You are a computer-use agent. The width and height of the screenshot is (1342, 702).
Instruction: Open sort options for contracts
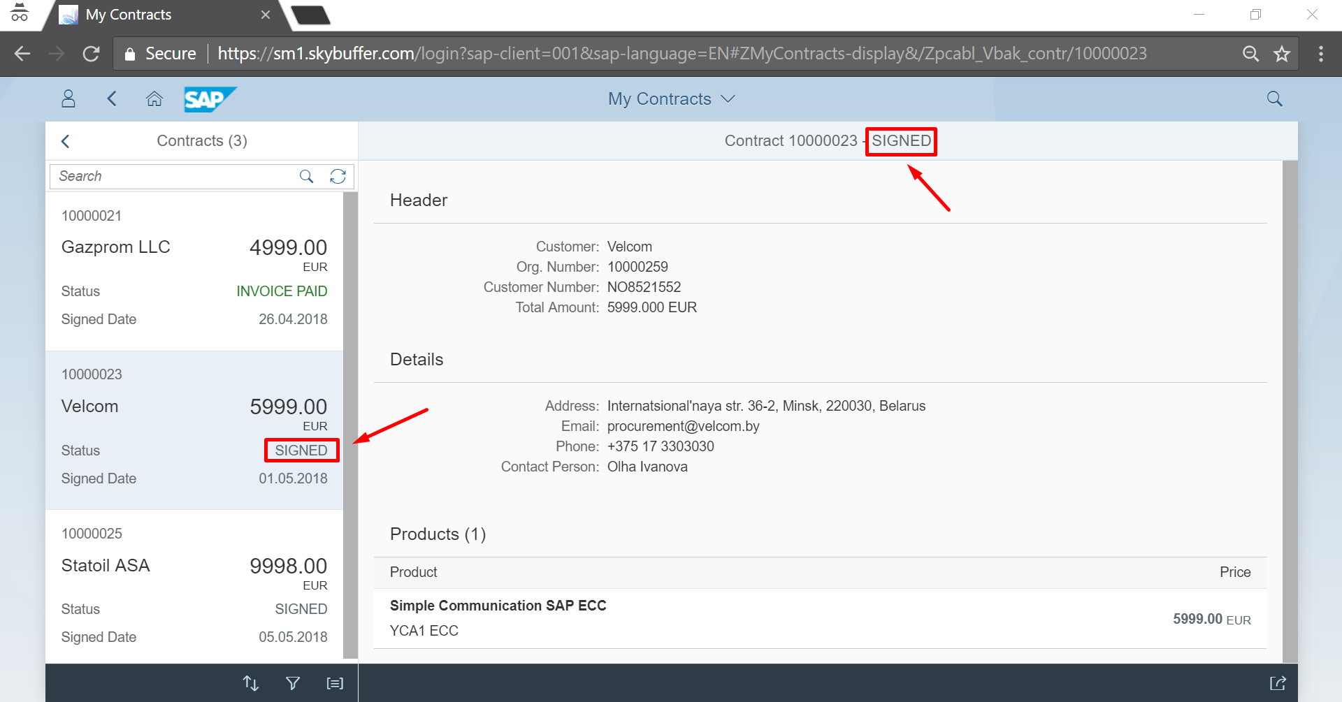pyautogui.click(x=251, y=683)
